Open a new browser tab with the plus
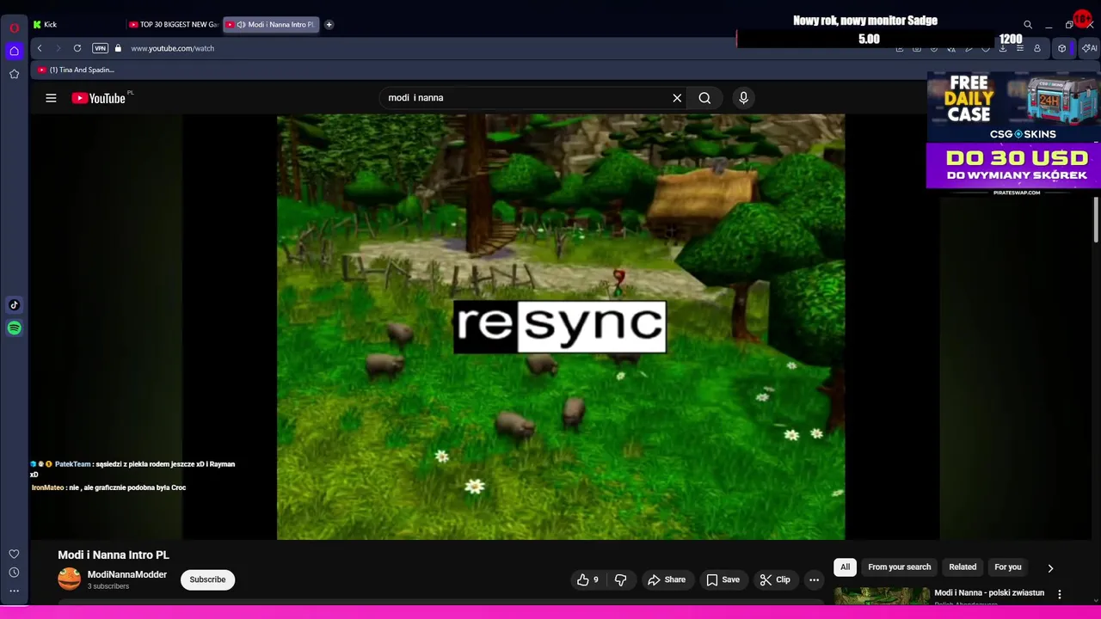This screenshot has height=619, width=1101. (x=329, y=24)
